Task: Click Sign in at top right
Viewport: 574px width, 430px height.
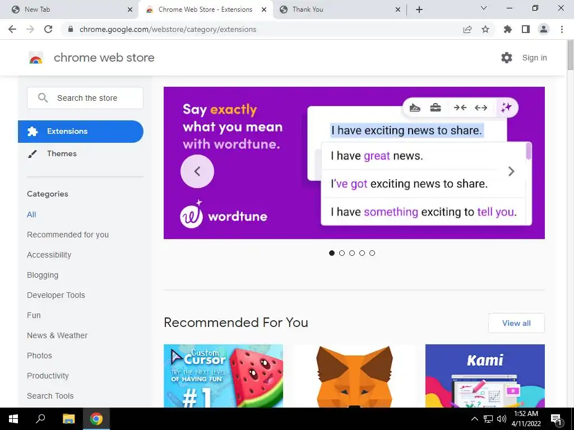Action: click(534, 58)
